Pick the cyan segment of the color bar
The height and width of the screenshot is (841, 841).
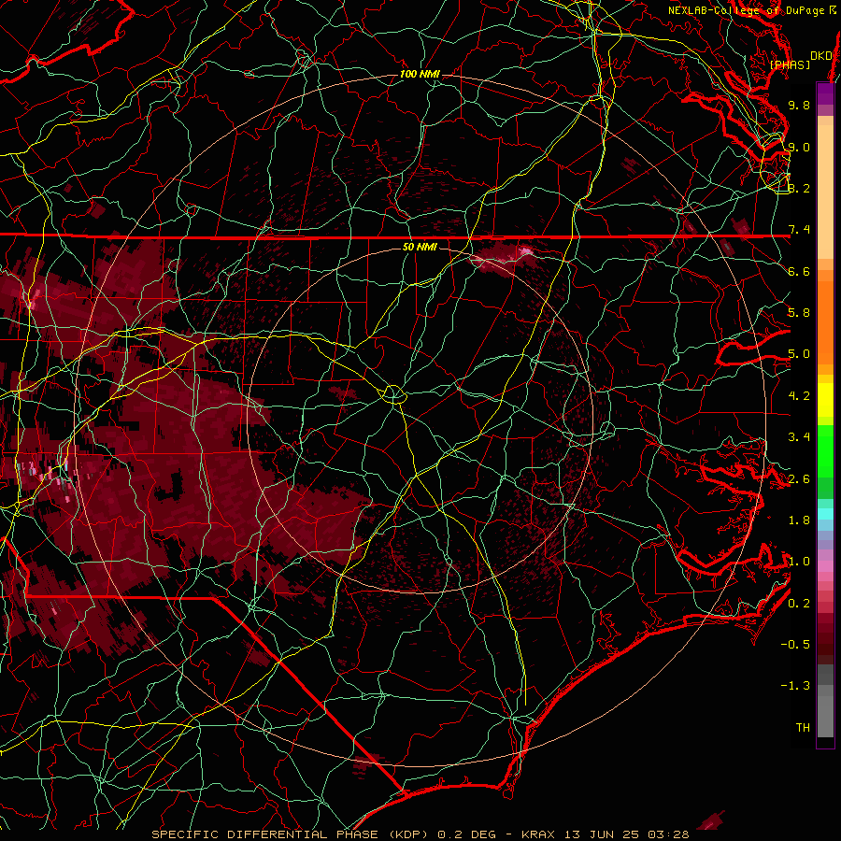[825, 514]
